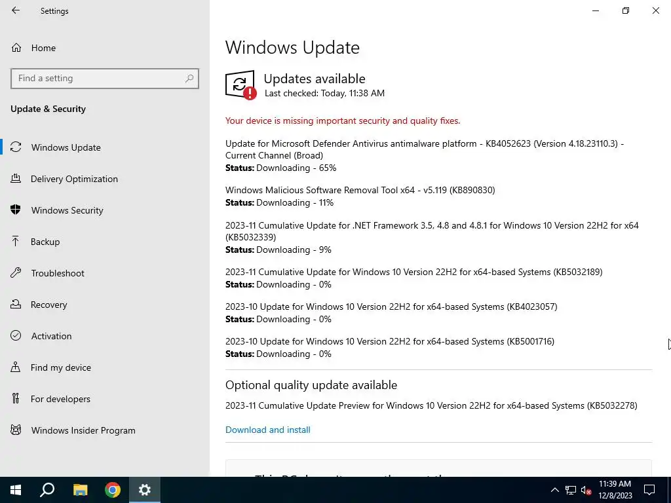The width and height of the screenshot is (671, 503).
Task: Open Delivery Optimization settings page
Action: 74,179
